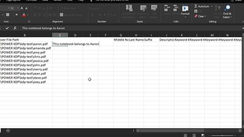Viewport: 244px width, 137px height.
Task: Decrease font size with the small A
Action: pyautogui.click(x=26, y=8)
